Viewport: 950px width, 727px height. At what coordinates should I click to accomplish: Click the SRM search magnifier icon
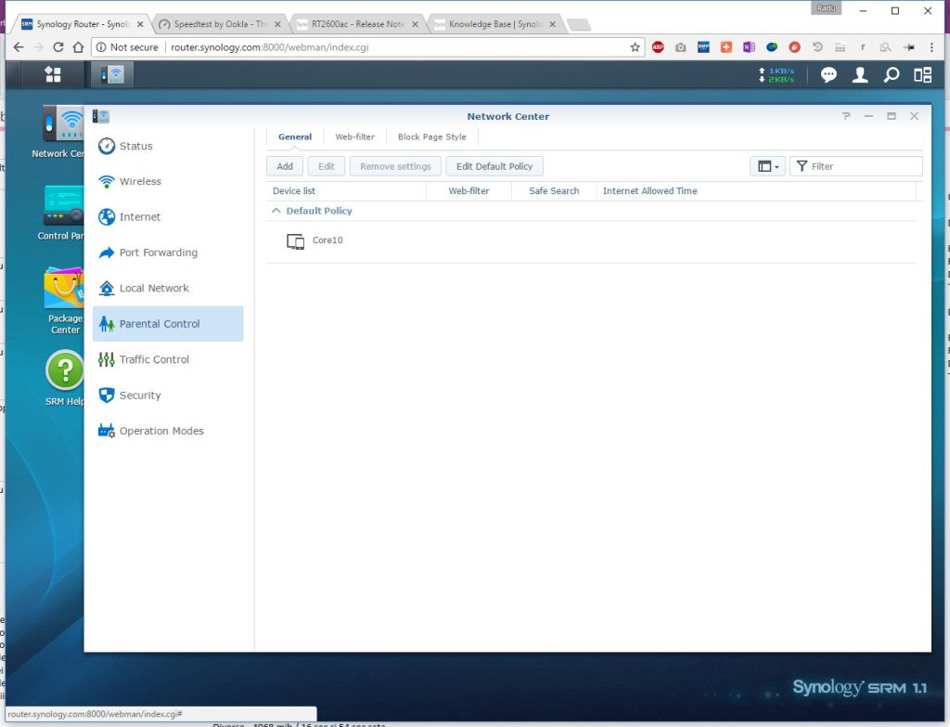pos(891,75)
